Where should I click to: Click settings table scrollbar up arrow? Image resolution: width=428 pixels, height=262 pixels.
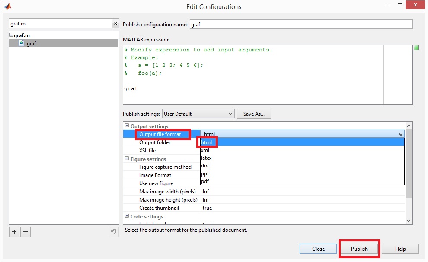pyautogui.click(x=409, y=126)
